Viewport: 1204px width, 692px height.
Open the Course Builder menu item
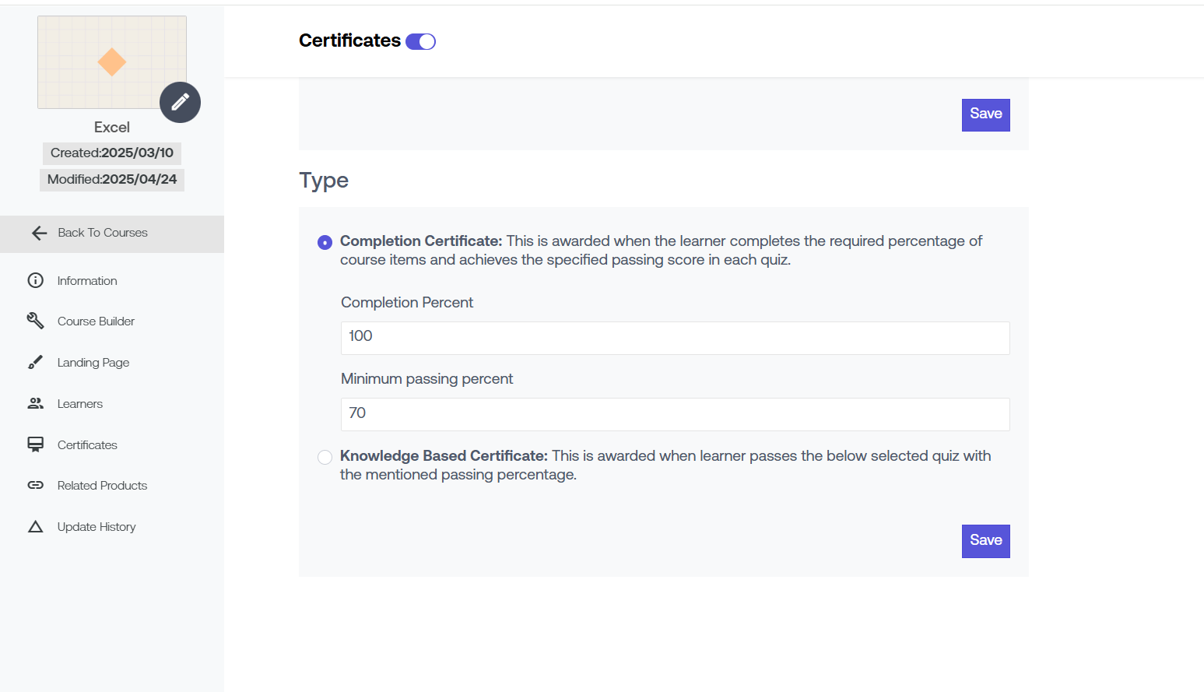96,321
